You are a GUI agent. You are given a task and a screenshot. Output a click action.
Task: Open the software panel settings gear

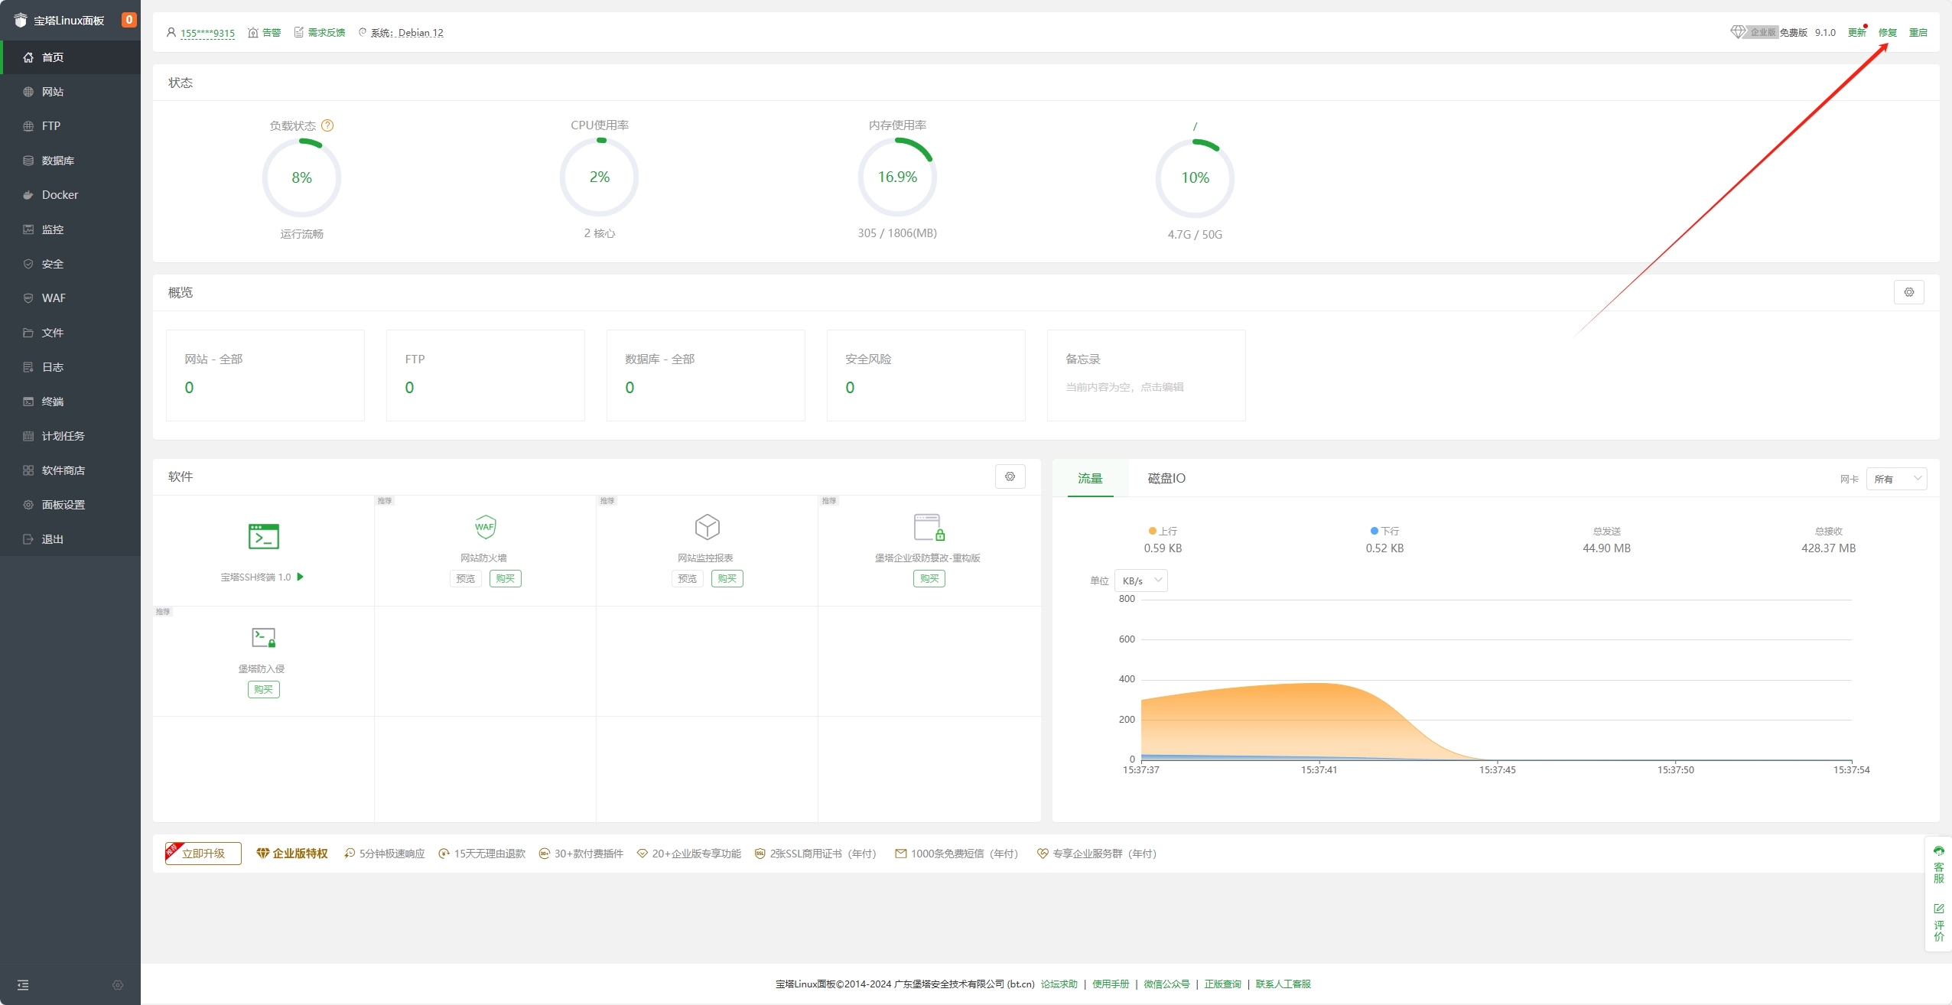[1010, 476]
